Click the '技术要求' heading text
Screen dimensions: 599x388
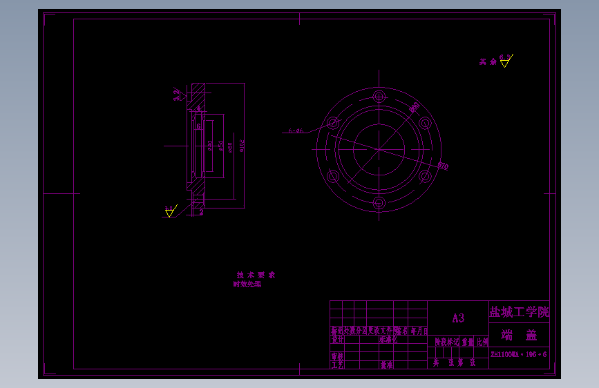[256, 275]
